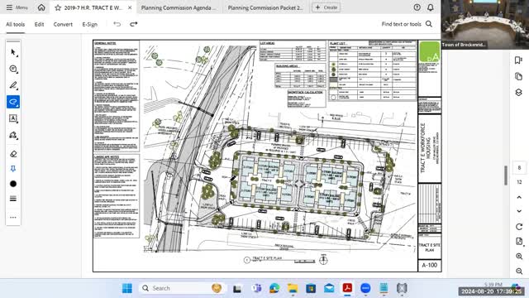The height and width of the screenshot is (298, 529).
Task: Open more tools ellipsis
Action: [13, 217]
